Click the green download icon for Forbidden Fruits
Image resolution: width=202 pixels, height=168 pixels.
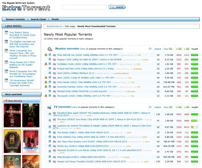tap(46, 64)
